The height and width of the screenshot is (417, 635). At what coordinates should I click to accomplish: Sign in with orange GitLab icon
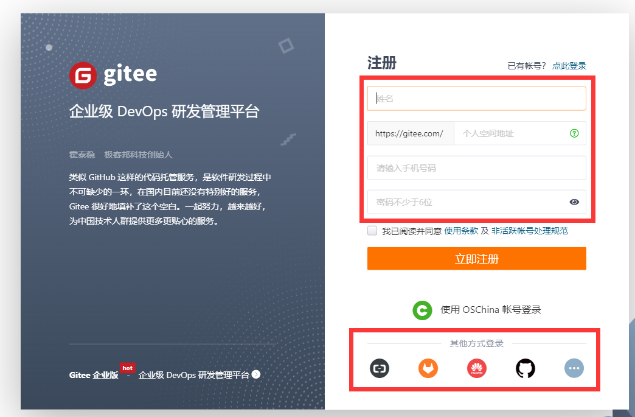[428, 368]
